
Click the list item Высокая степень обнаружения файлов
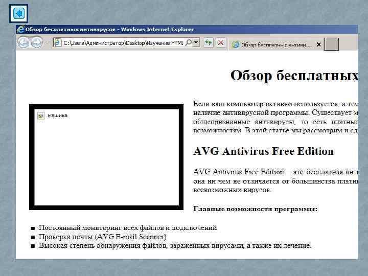(x=175, y=246)
